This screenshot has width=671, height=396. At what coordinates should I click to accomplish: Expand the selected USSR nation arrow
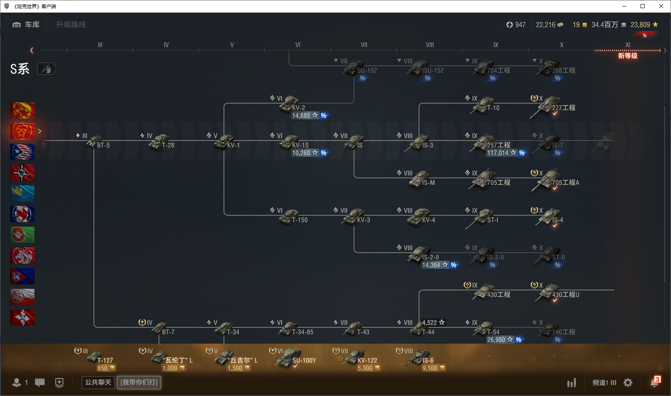coord(39,131)
